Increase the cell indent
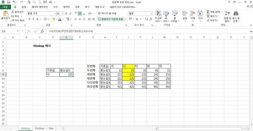The height and width of the screenshot is (131, 253). 94,19
